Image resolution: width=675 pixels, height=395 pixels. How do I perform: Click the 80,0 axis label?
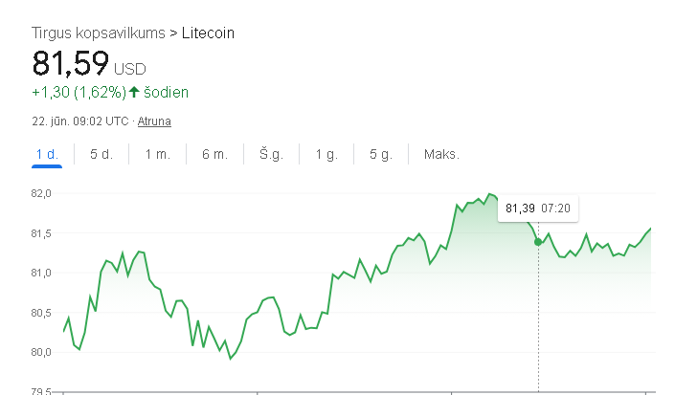41,352
